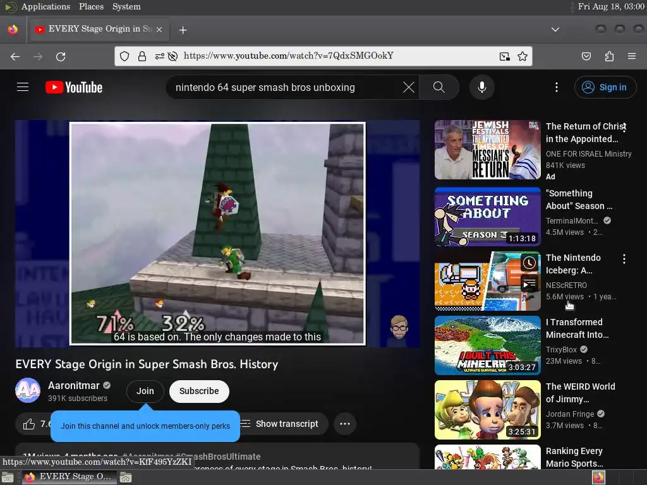The height and width of the screenshot is (485, 647).
Task: Click the autoplay blocked icon in address bar
Action: [173, 56]
